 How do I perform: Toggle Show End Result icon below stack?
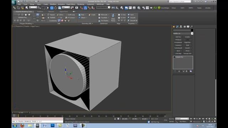pos(179,71)
